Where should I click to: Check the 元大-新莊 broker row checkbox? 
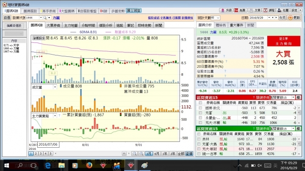(199, 149)
